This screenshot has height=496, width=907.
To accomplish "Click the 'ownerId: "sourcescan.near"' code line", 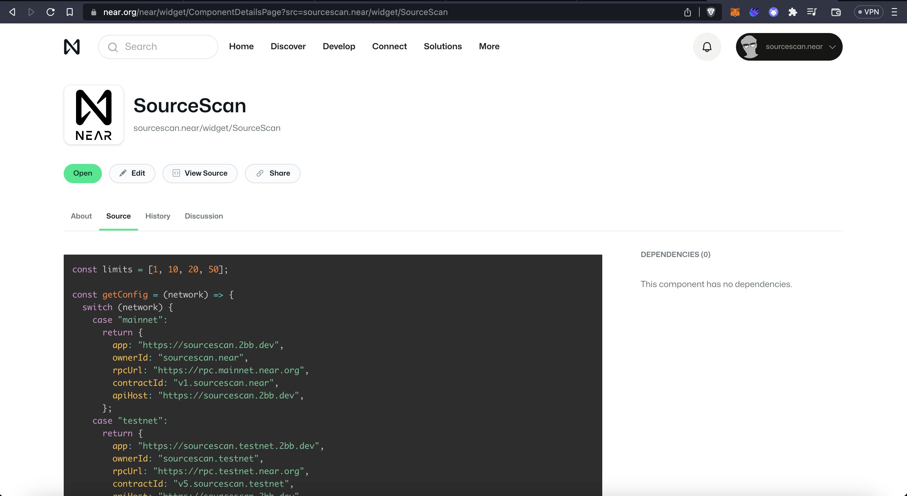I will pos(180,358).
